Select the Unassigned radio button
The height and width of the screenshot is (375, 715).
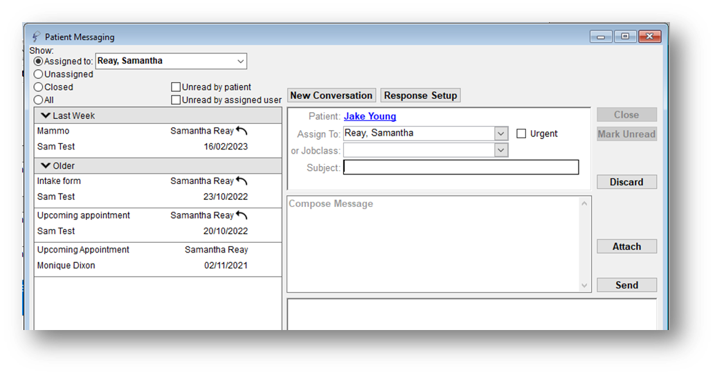point(38,74)
